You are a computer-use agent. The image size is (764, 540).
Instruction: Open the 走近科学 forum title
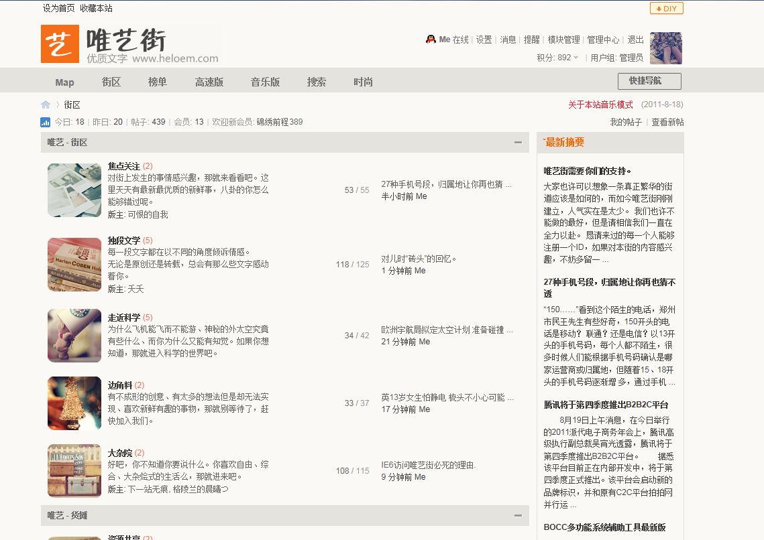click(x=124, y=318)
